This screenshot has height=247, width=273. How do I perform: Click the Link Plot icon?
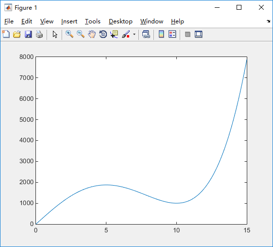[x=146, y=34]
